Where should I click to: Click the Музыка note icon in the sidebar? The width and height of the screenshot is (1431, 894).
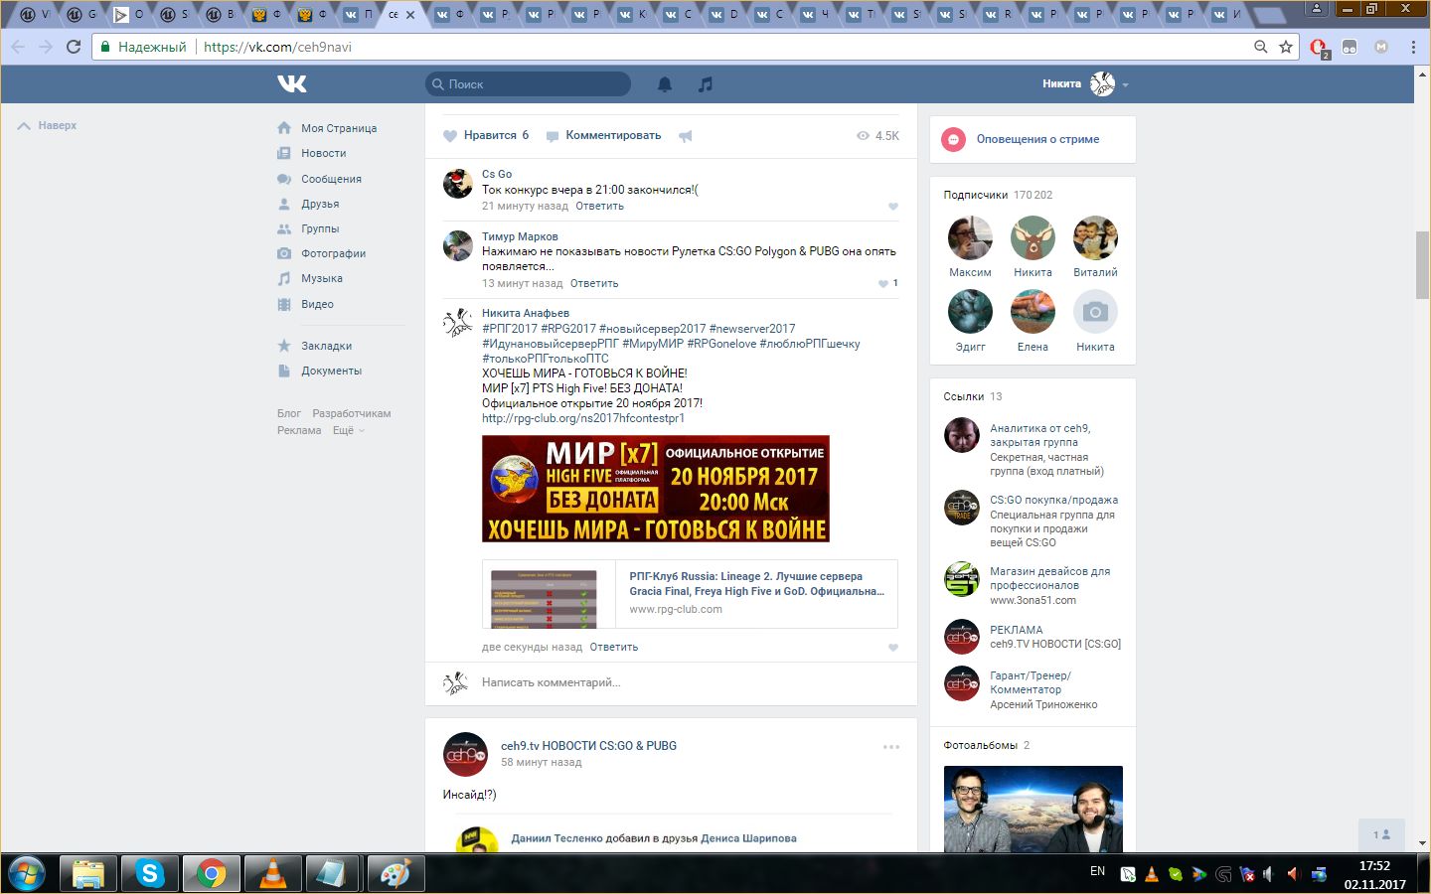click(284, 278)
